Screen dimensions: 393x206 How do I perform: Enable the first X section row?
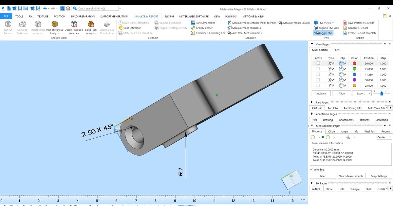(x=318, y=63)
